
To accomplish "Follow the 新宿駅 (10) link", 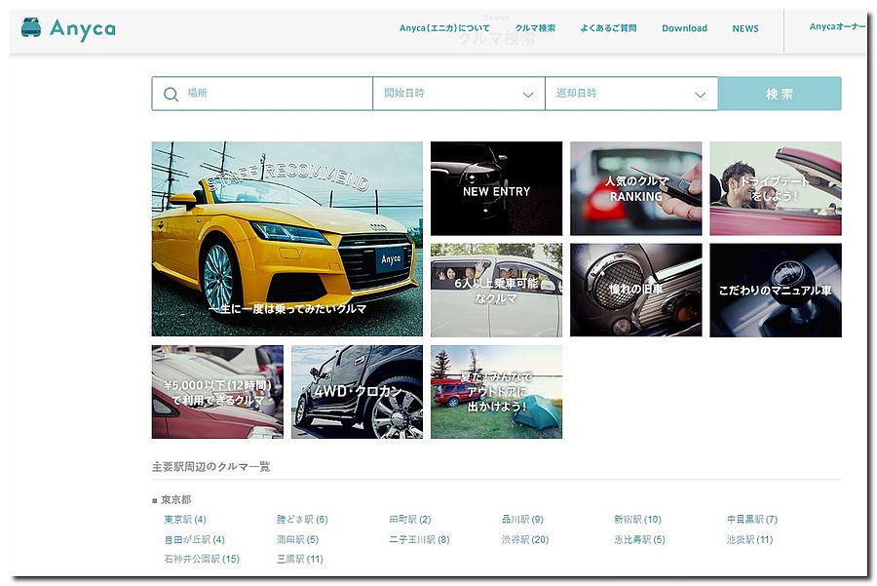I will pos(637,520).
